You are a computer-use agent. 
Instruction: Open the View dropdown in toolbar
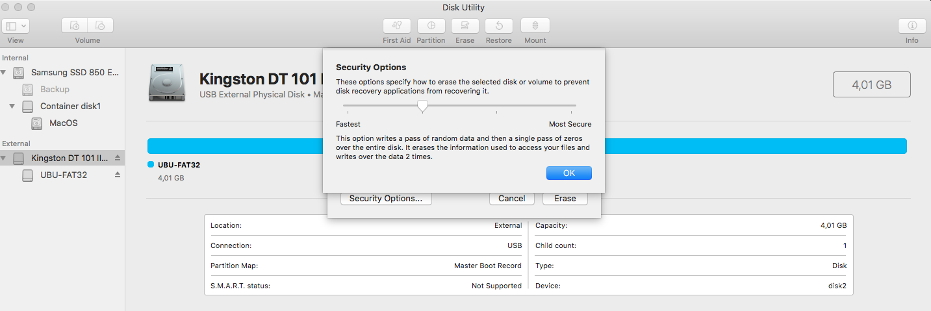[16, 26]
